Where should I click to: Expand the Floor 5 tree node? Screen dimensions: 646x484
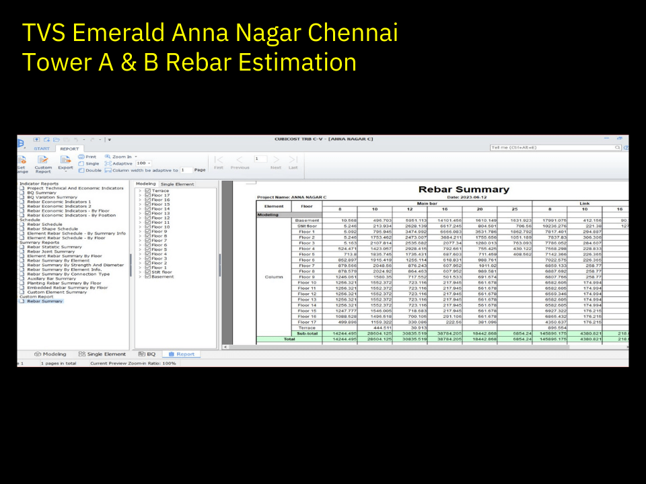click(140, 249)
